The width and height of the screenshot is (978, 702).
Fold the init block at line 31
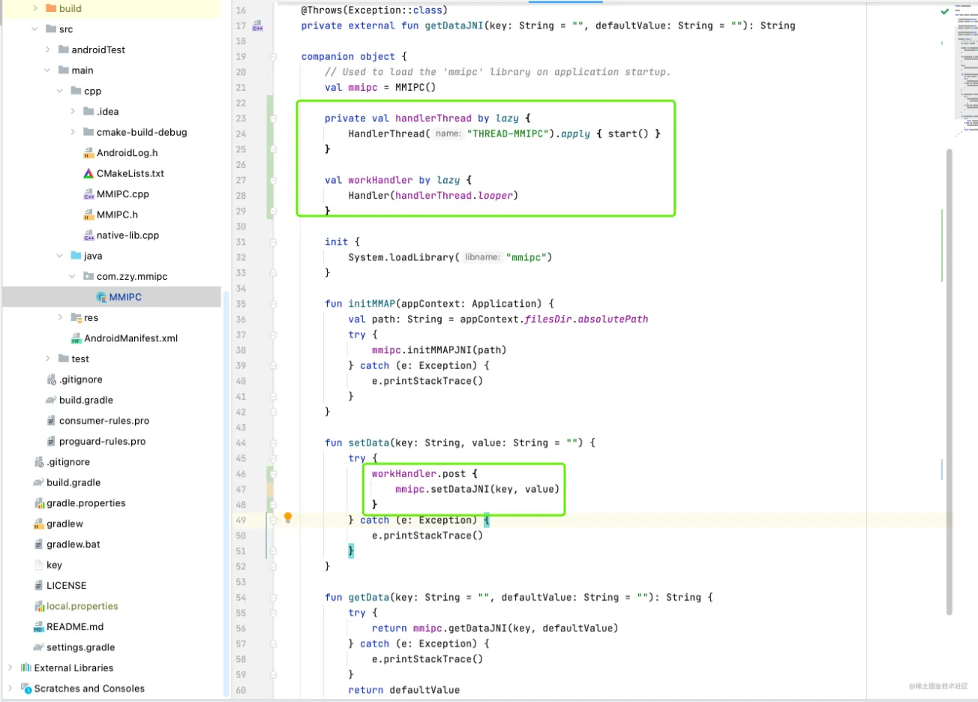click(x=273, y=242)
